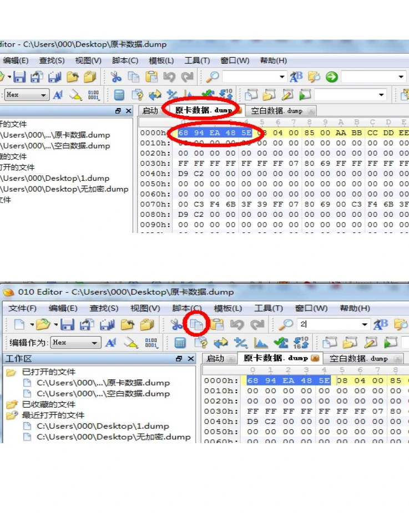Click the float button on the 工作区 panel header
409x513 pixels.
pos(179,359)
